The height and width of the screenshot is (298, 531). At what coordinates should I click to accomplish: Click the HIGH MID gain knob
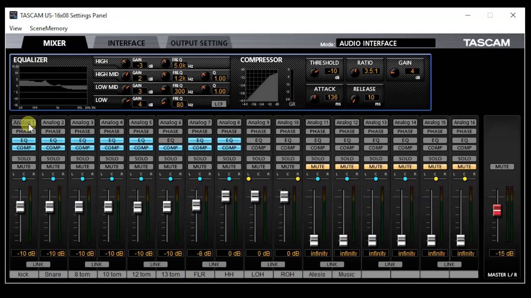coord(125,76)
